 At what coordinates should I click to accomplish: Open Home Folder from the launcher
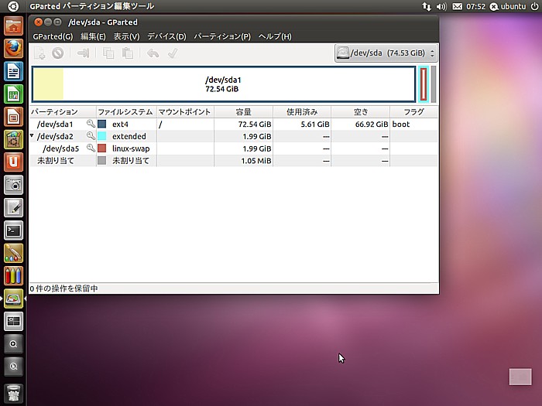pos(13,26)
